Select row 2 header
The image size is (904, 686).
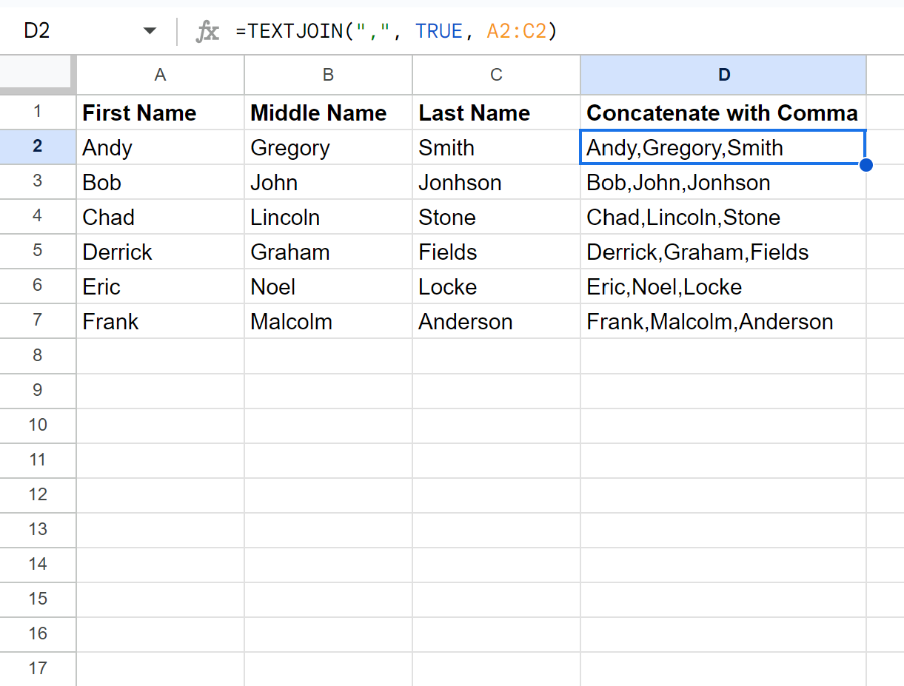click(x=38, y=147)
